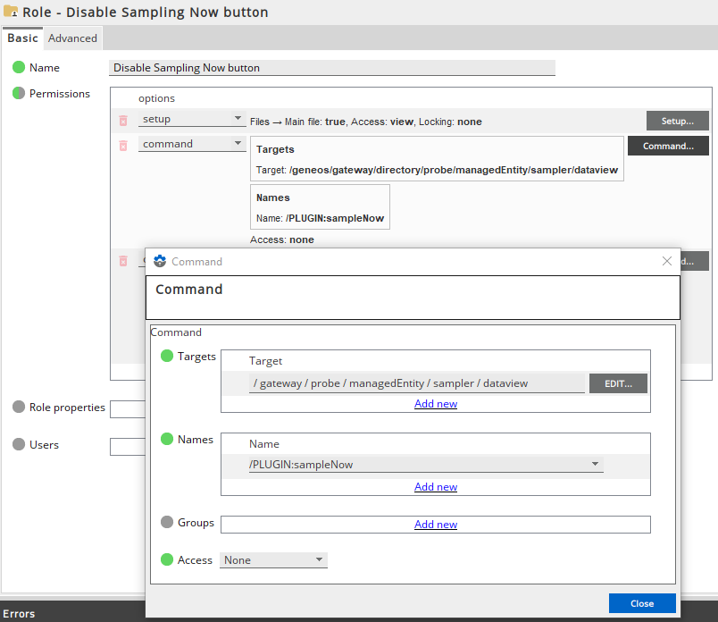This screenshot has height=622, width=718.
Task: Add a new target via Add new link
Action: 436,403
